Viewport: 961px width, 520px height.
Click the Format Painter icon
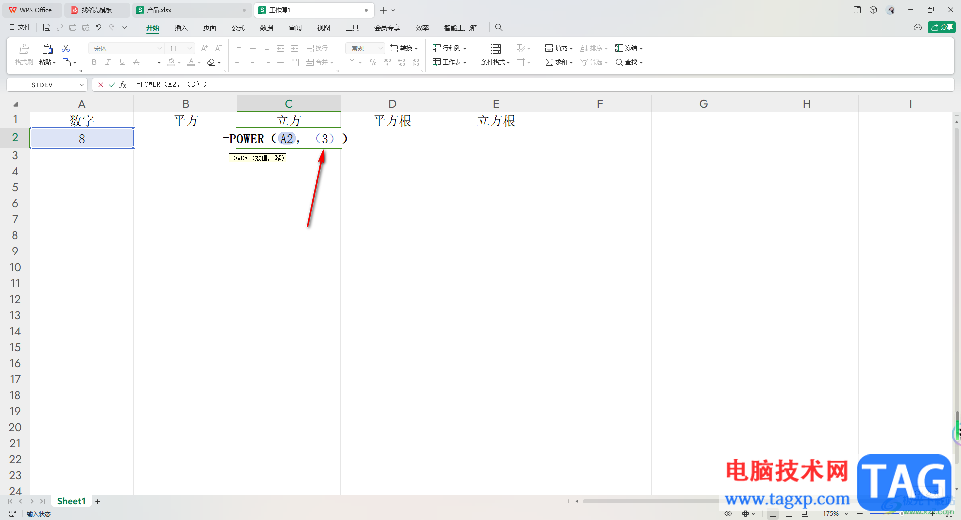pos(24,49)
